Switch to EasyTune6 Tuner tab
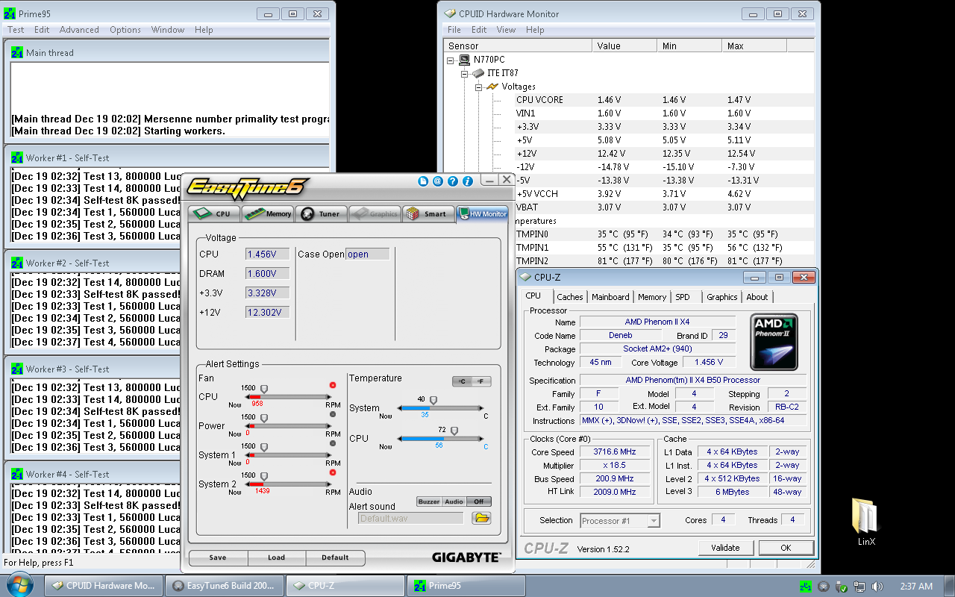This screenshot has height=597, width=955. [322, 213]
